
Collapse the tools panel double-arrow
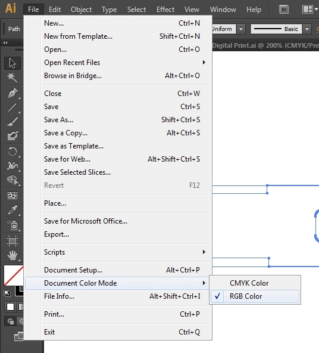click(x=5, y=42)
